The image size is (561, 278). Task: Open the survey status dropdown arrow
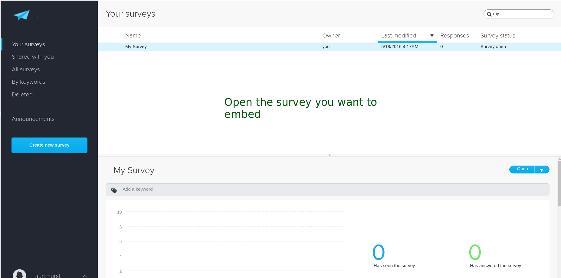(x=542, y=170)
